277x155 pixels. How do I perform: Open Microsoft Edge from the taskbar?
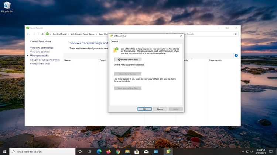pyautogui.click(x=99, y=151)
